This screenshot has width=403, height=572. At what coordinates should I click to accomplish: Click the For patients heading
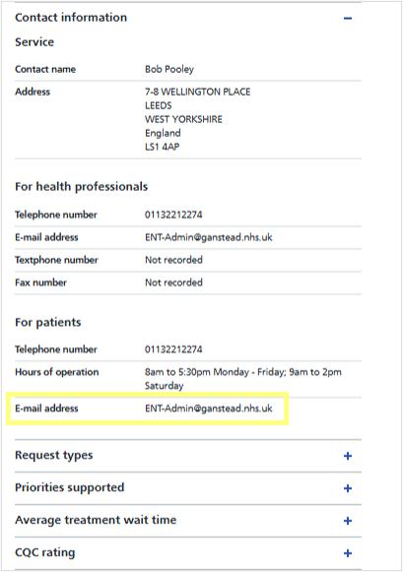(x=48, y=322)
